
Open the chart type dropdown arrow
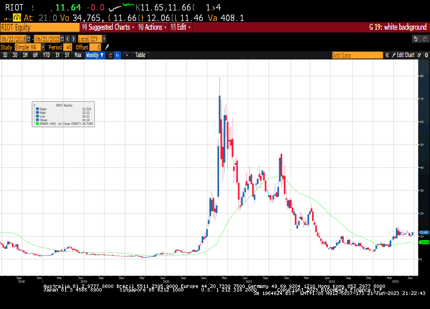point(127,55)
